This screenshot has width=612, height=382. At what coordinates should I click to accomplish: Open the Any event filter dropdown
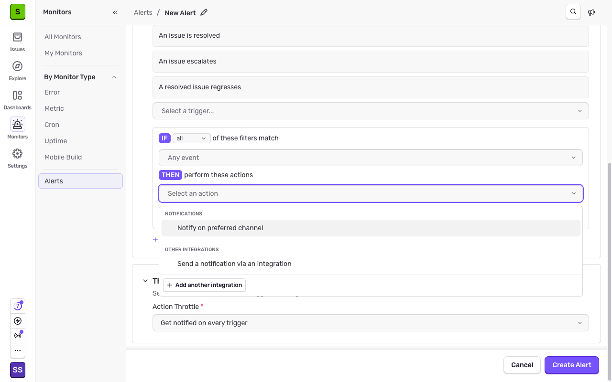tap(371, 158)
